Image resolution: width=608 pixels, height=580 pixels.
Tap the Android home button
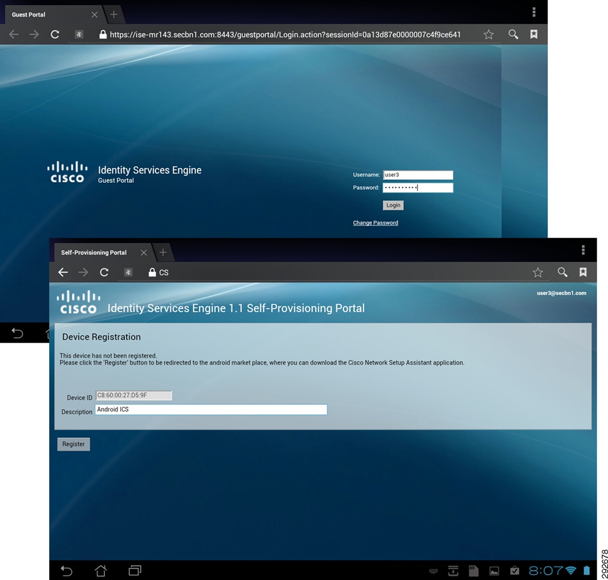tap(101, 571)
